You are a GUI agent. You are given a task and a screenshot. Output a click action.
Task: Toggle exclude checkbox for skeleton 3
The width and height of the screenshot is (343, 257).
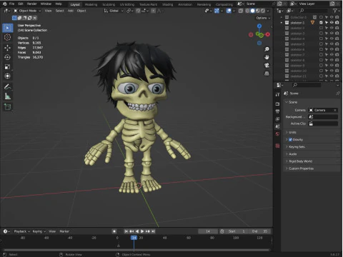pos(321,34)
